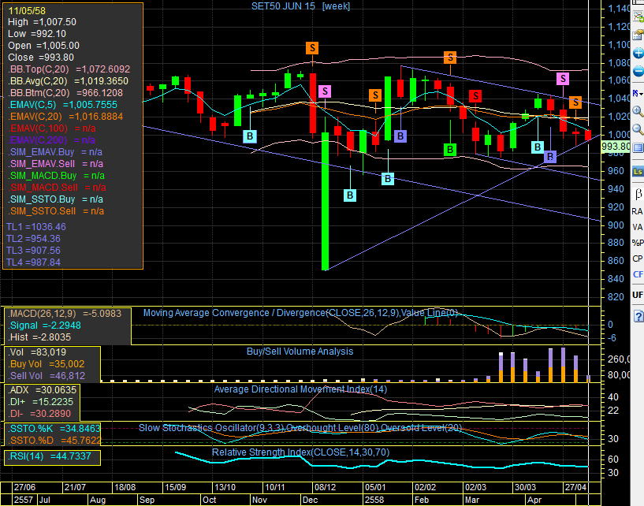Click the .SSTO.%K =34.8463 label
The width and height of the screenshot is (644, 506).
pos(54,429)
